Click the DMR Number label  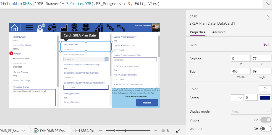point(19,37)
